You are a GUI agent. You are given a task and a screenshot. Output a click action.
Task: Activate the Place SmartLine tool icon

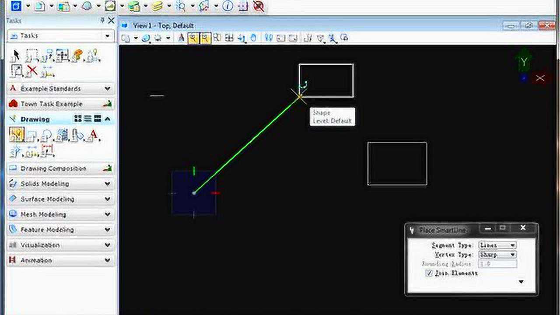(x=17, y=135)
